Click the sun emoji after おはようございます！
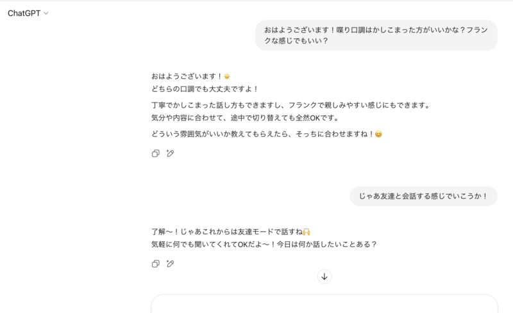The height and width of the screenshot is (313, 513). [227, 76]
